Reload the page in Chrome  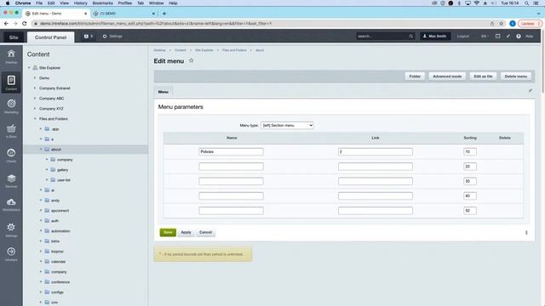click(x=25, y=24)
